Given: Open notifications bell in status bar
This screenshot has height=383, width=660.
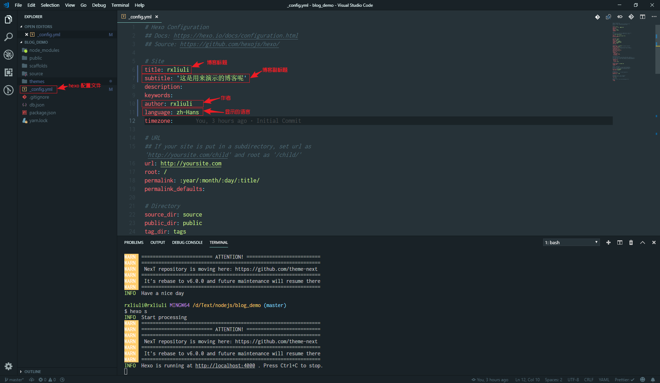Looking at the screenshot, I should coord(653,380).
